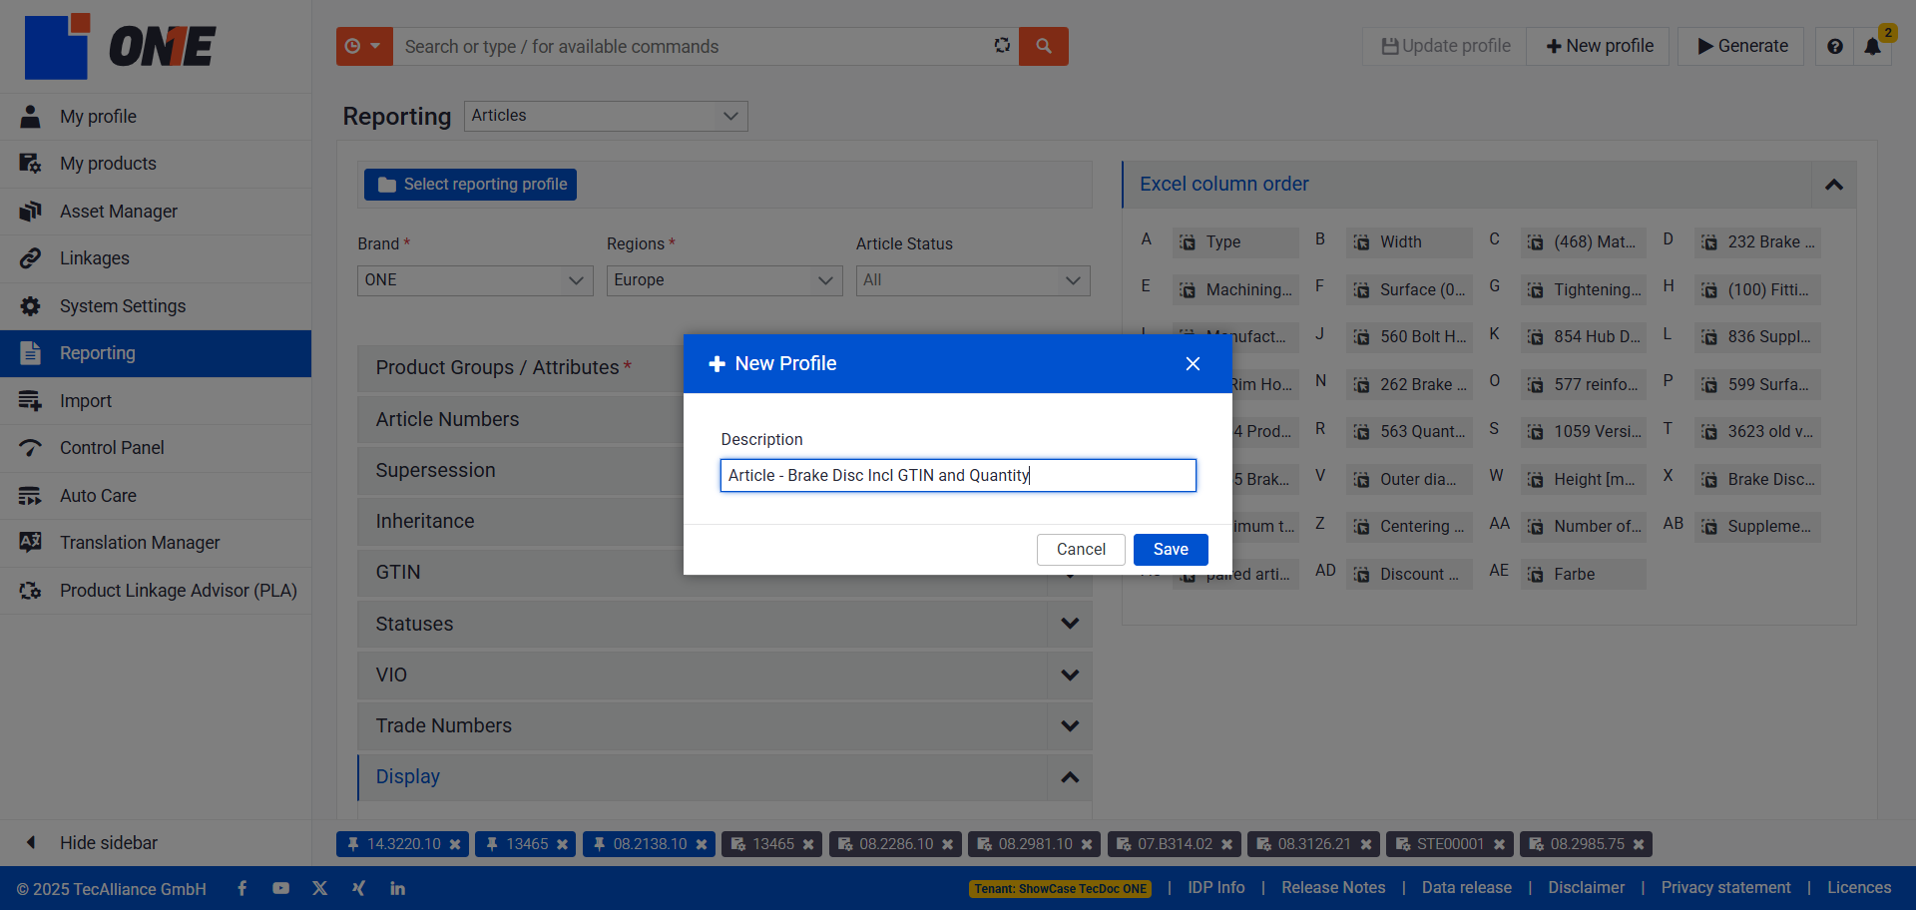This screenshot has height=910, width=1916.
Task: Click the Translation Manager sidebar icon
Action: (31, 543)
